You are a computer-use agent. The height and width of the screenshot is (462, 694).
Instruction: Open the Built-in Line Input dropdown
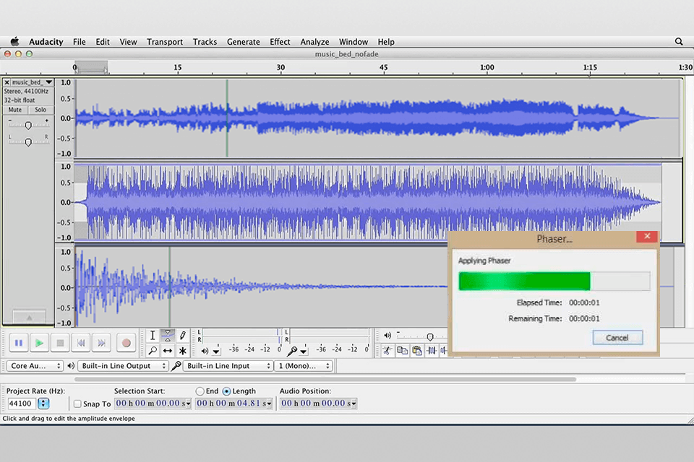228,366
